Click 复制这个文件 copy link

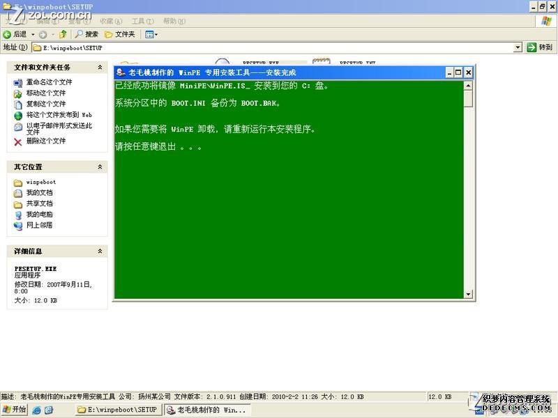(x=46, y=104)
